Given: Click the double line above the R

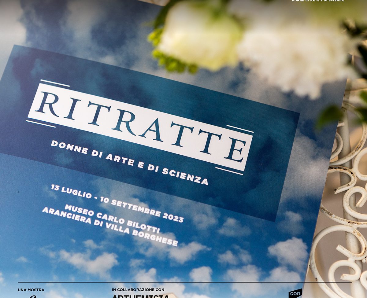Looking at the screenshot, I should (x=55, y=83).
